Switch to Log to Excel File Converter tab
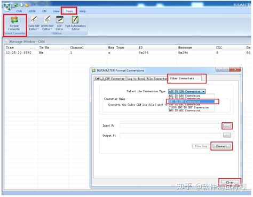The image size is (253, 197). point(147,78)
